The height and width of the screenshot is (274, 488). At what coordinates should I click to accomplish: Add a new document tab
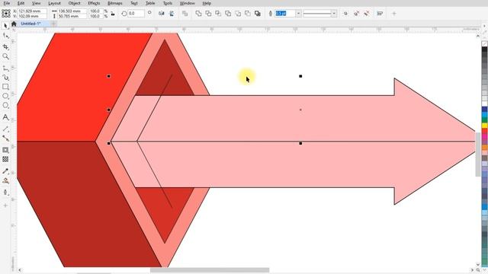coord(53,24)
